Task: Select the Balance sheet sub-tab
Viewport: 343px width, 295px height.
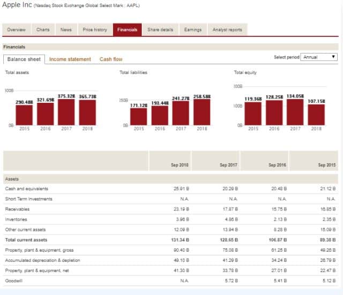Action: pos(24,59)
